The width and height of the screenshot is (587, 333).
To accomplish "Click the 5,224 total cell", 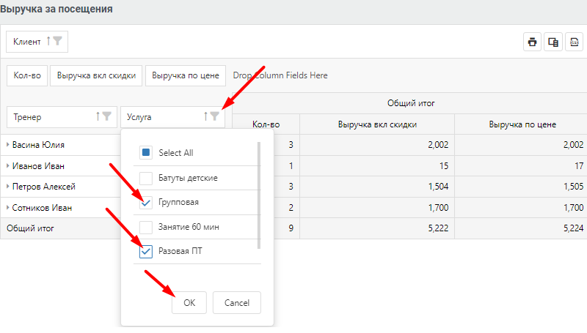I will (x=521, y=228).
